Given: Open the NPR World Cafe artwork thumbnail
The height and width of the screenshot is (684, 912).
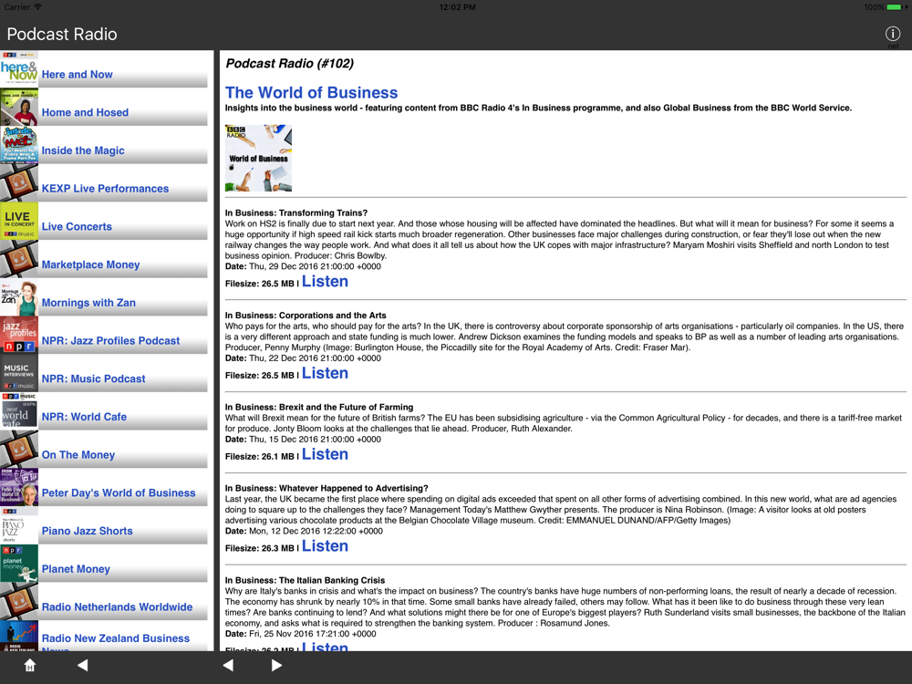Looking at the screenshot, I should (x=19, y=411).
